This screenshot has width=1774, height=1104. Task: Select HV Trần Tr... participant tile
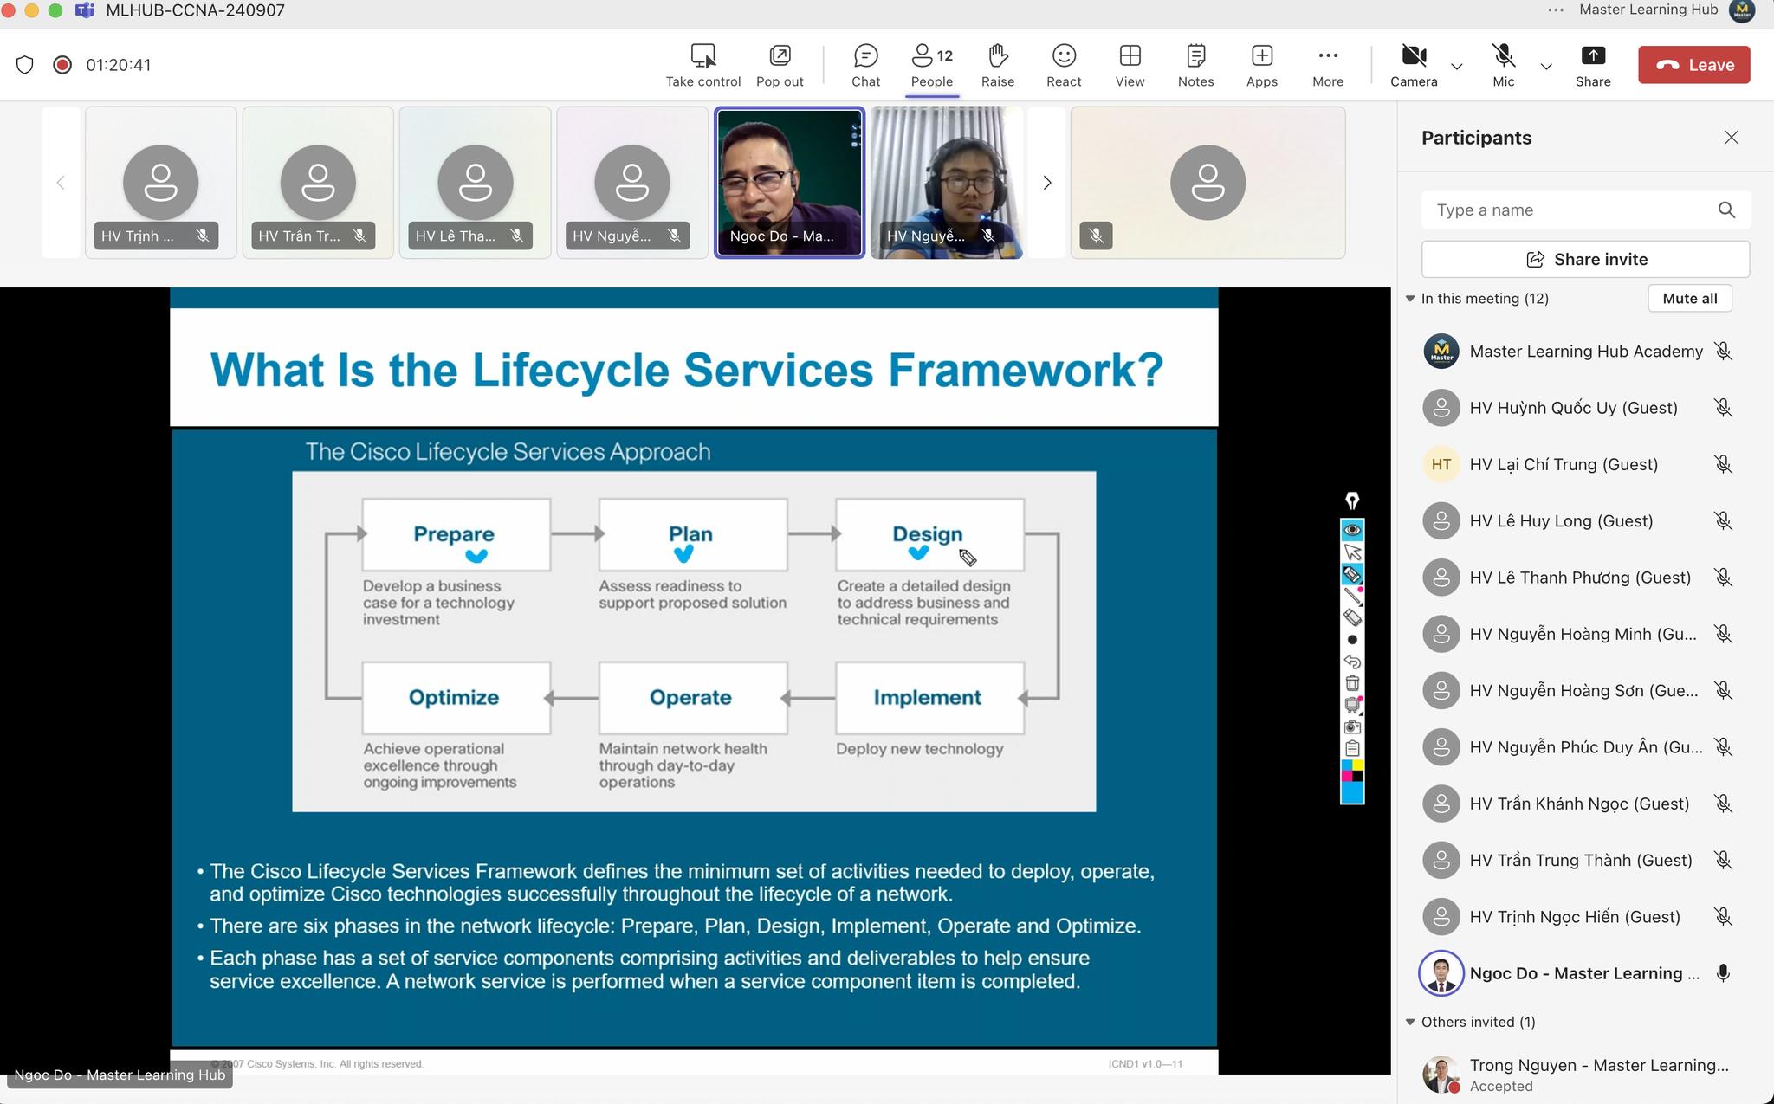(x=318, y=183)
